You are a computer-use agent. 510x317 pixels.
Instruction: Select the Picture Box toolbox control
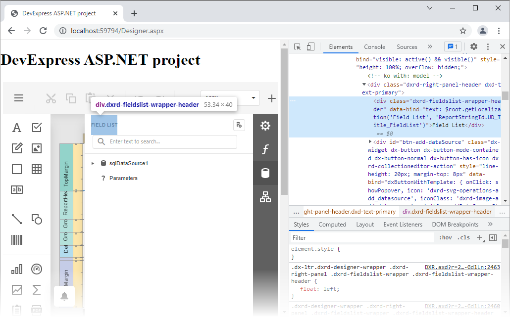pyautogui.click(x=37, y=148)
